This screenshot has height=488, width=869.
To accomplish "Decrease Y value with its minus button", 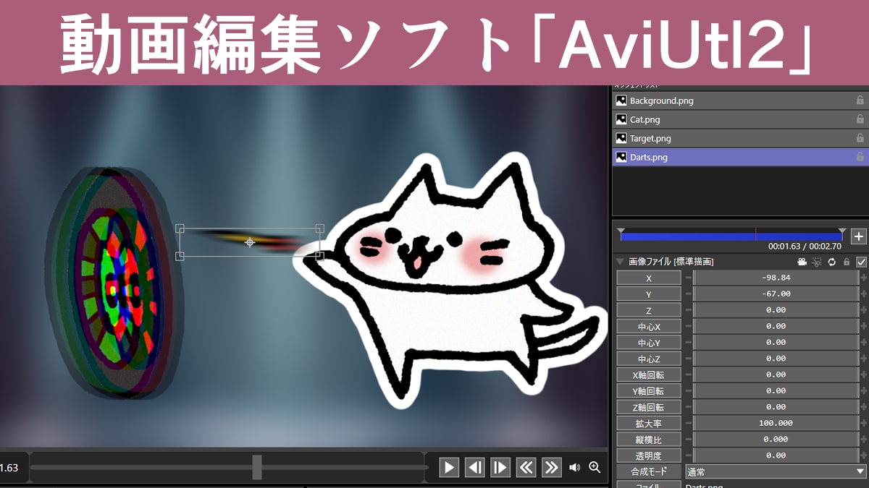I will [688, 294].
